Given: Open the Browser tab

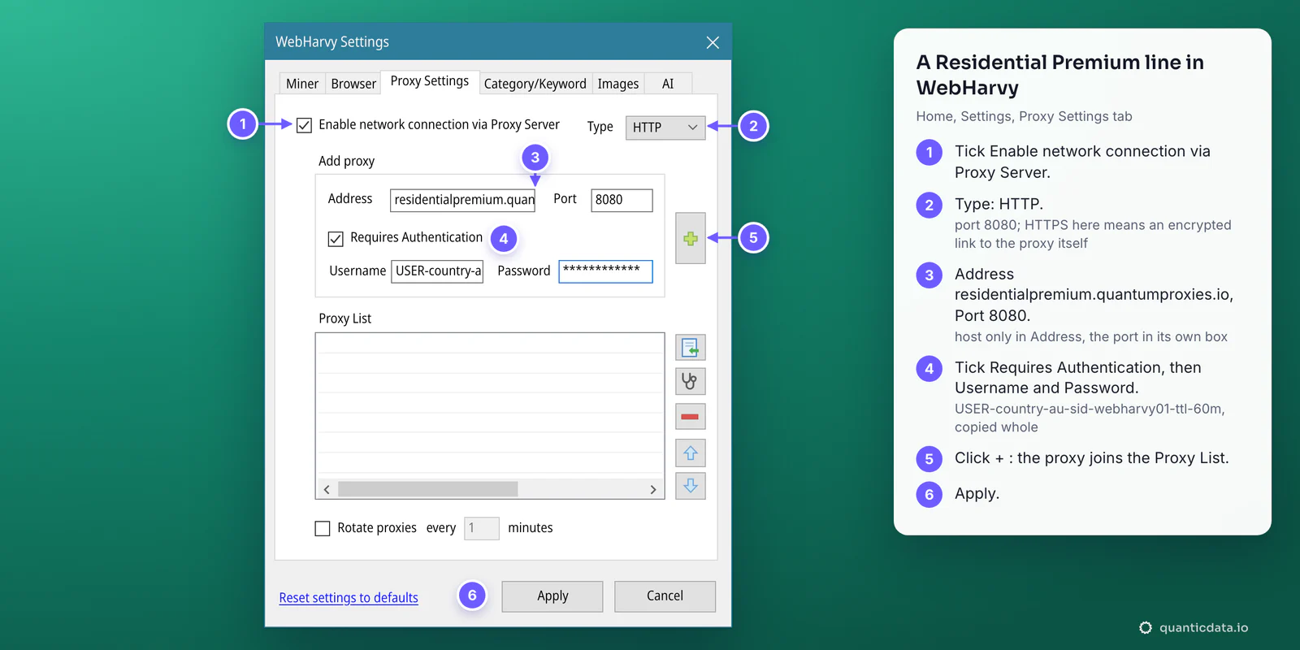Looking at the screenshot, I should (x=353, y=84).
